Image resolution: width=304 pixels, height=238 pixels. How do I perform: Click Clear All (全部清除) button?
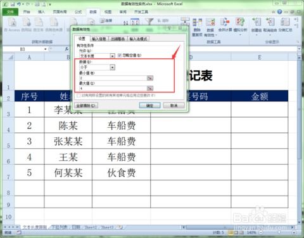click(86, 106)
